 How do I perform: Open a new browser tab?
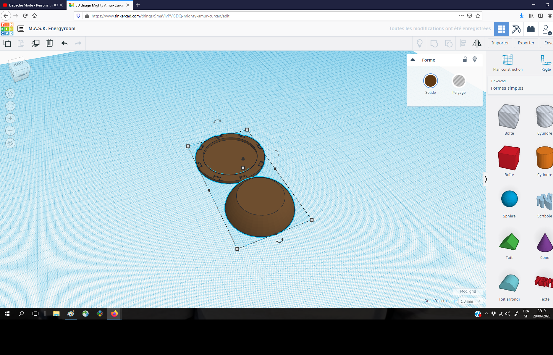tap(138, 5)
